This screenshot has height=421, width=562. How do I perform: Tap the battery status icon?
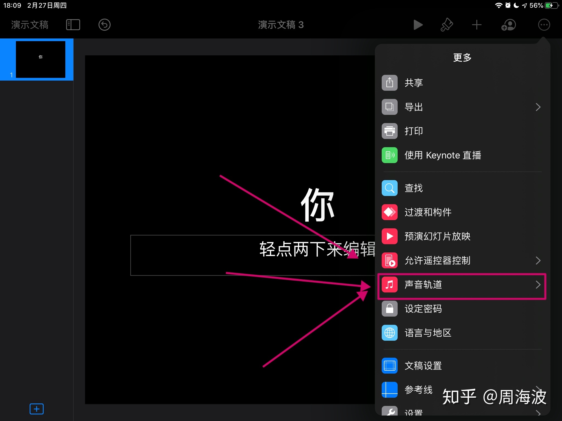click(x=552, y=5)
